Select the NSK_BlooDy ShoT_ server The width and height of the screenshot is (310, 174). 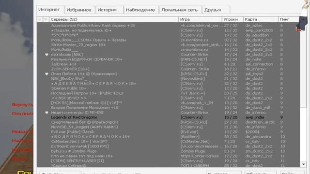pos(168,79)
